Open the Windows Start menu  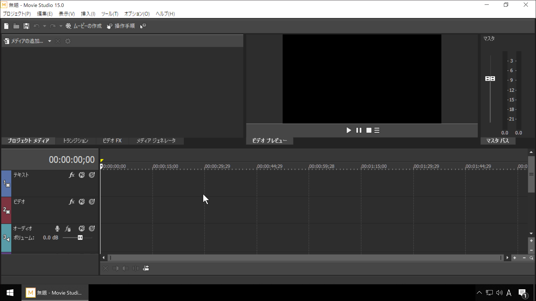10,293
